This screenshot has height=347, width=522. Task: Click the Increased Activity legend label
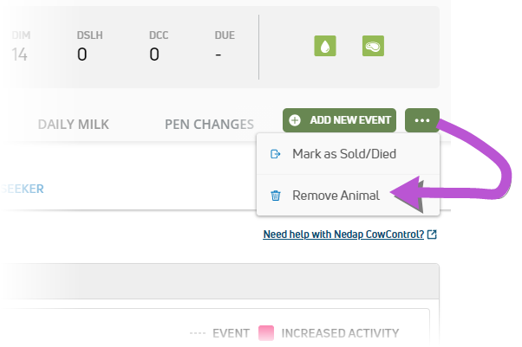point(340,333)
